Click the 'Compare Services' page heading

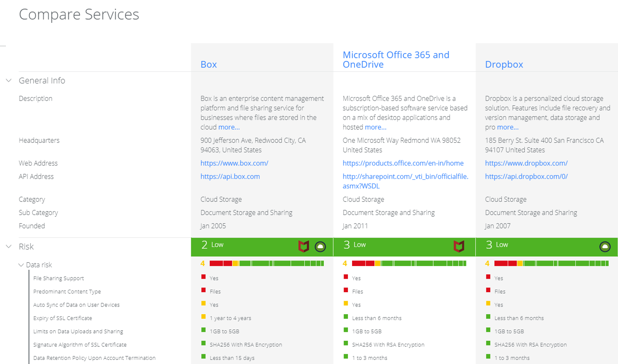[x=79, y=14]
